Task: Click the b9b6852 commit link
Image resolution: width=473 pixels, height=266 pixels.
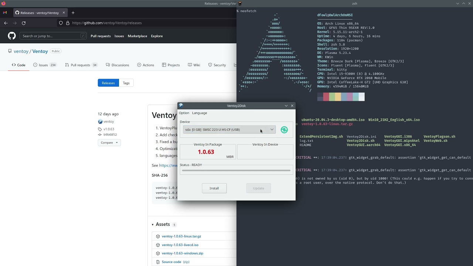Action: coord(110,135)
